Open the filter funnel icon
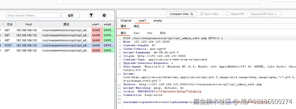Image resolution: width=296 pixels, height=109 pixels. point(91,15)
